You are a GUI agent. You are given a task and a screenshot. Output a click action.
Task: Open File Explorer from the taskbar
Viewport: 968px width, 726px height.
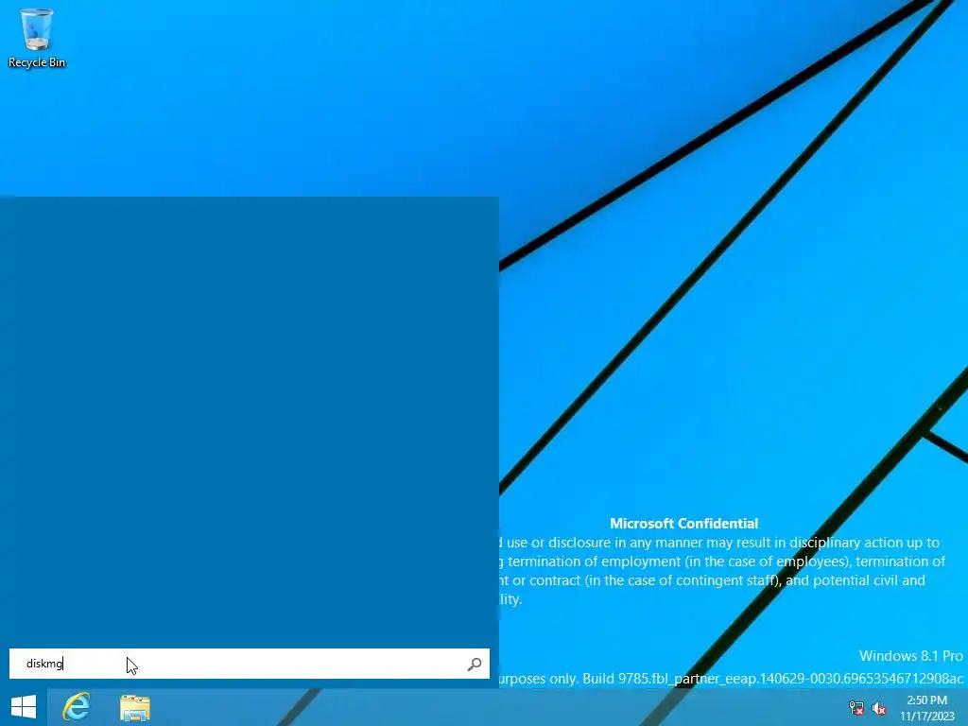[135, 707]
